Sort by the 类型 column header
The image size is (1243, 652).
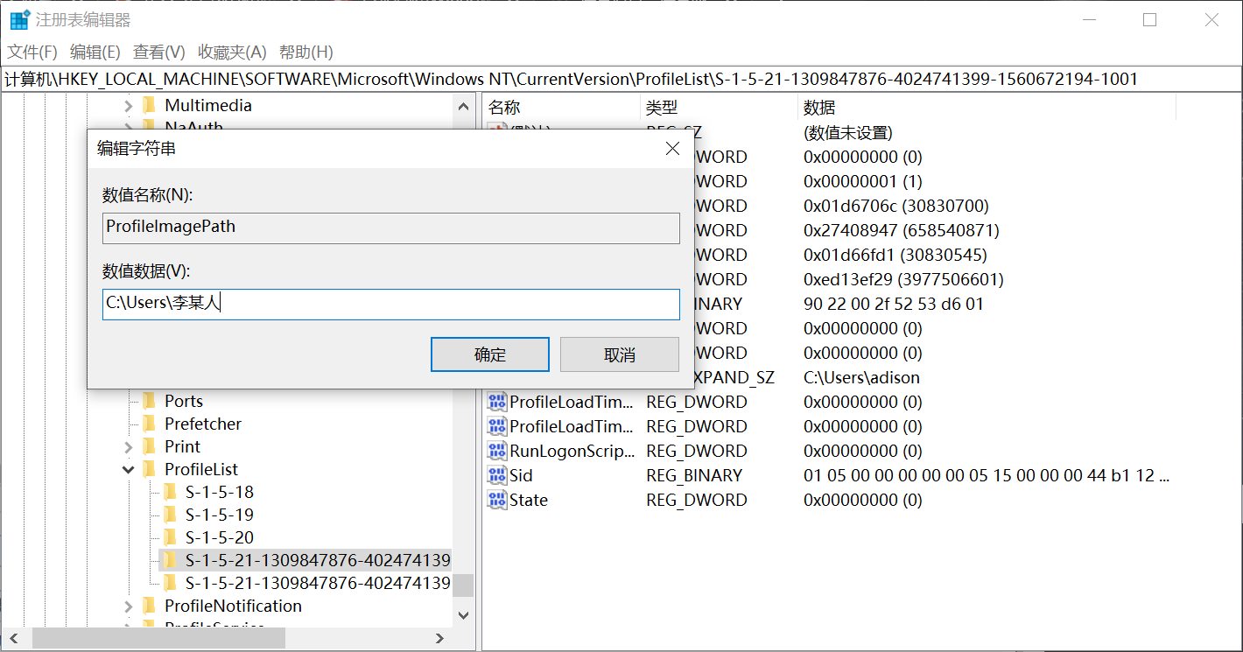tap(662, 108)
